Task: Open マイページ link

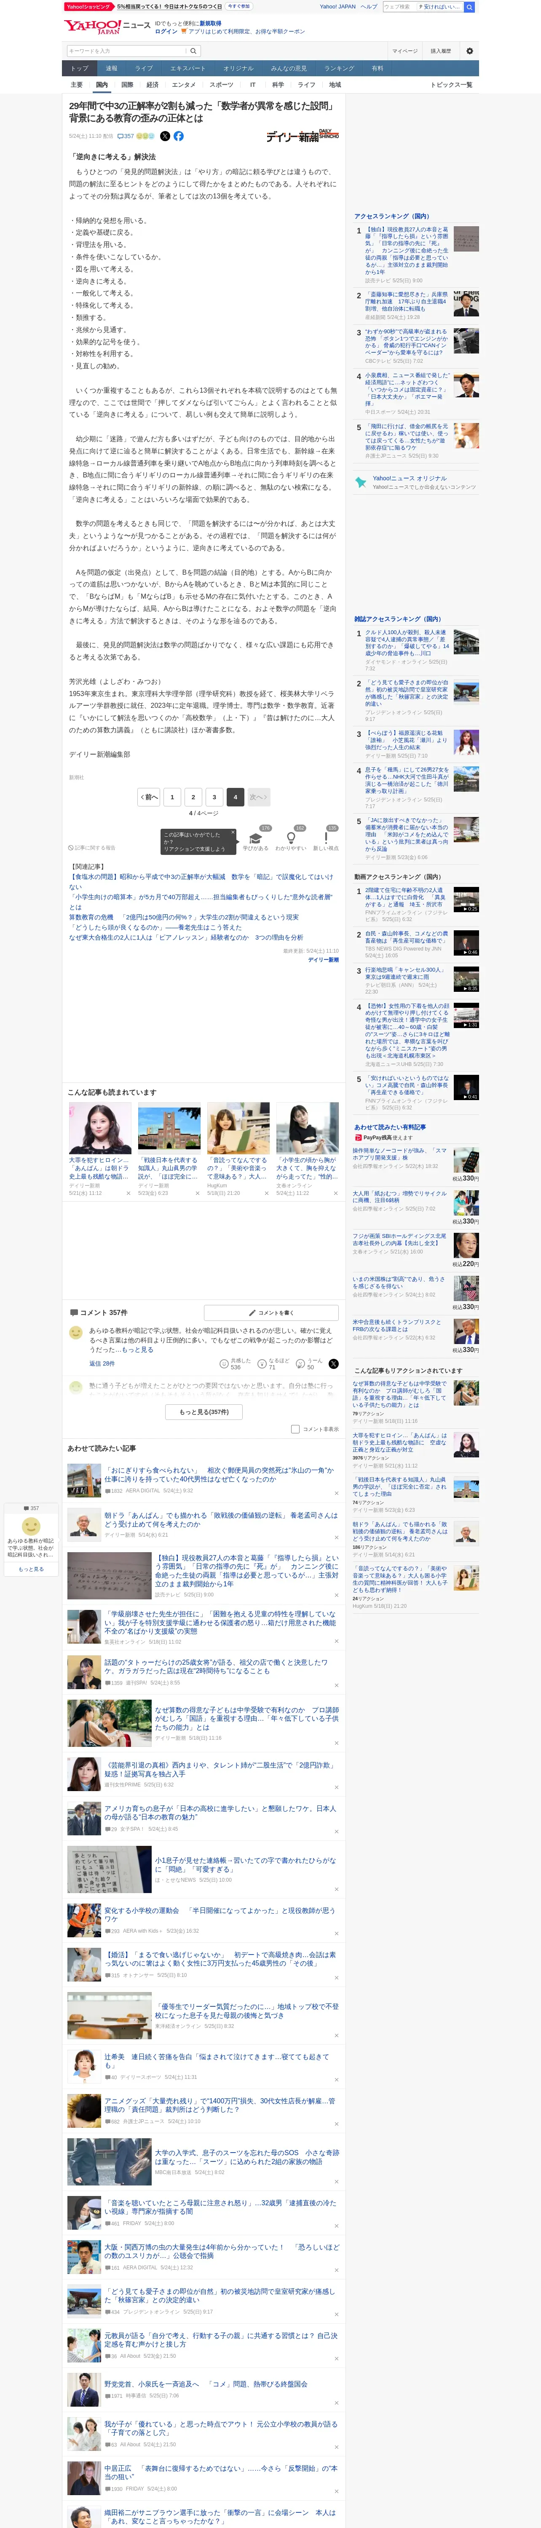Action: pyautogui.click(x=404, y=51)
